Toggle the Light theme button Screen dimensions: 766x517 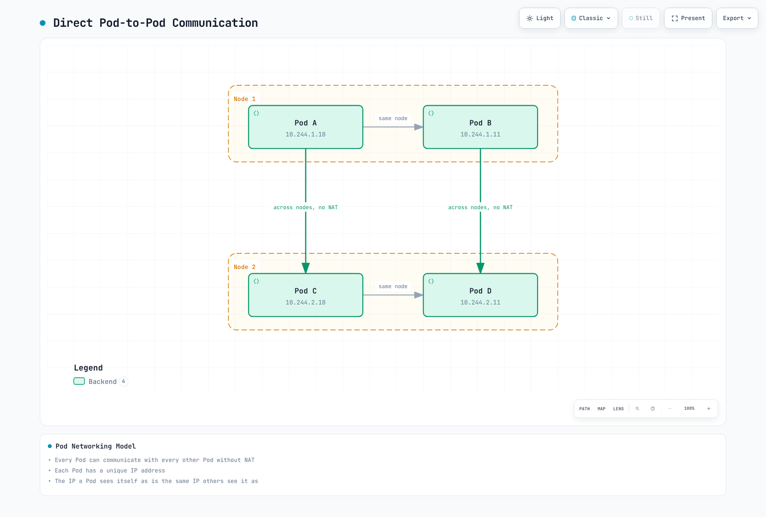tap(540, 18)
